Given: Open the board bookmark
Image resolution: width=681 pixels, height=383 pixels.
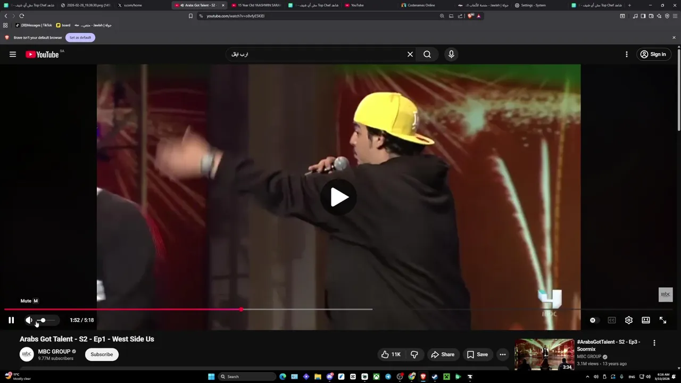Looking at the screenshot, I should pyautogui.click(x=63, y=25).
